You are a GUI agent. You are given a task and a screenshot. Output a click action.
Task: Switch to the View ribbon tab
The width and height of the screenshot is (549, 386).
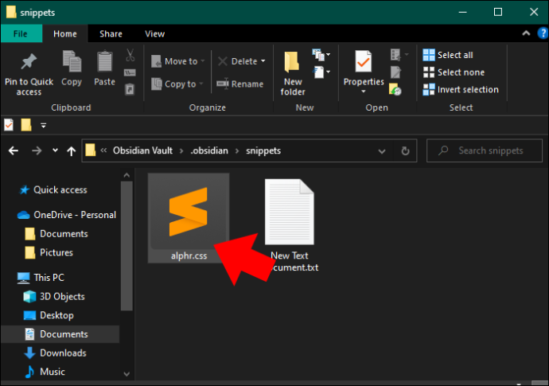point(154,33)
